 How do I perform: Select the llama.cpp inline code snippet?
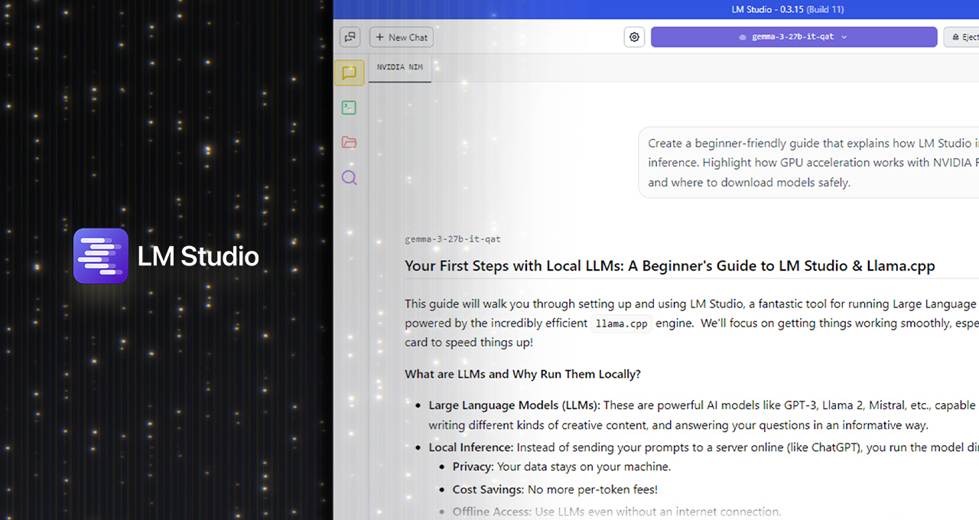[621, 323]
